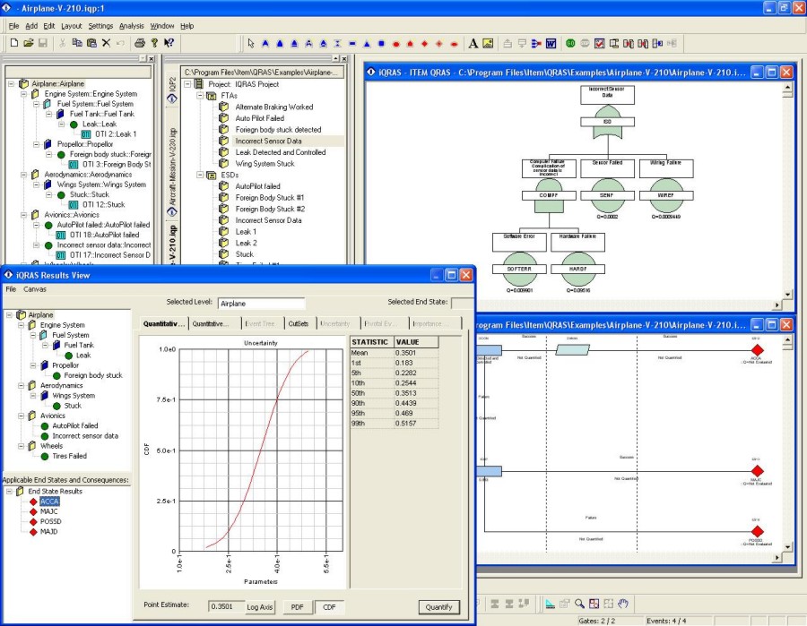
Task: Select the Text 'A' tool
Action: tap(473, 43)
